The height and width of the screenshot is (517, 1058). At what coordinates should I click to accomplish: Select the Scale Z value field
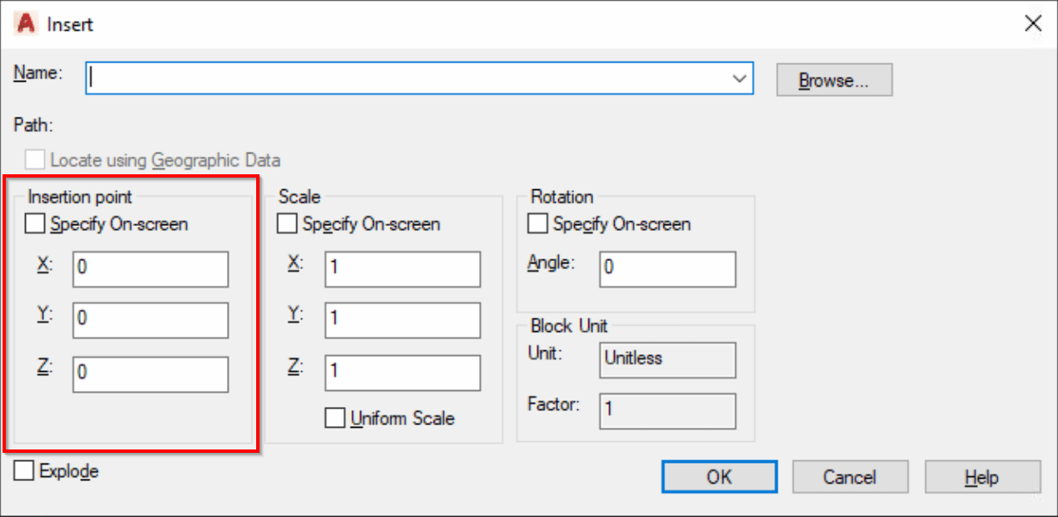coord(402,373)
